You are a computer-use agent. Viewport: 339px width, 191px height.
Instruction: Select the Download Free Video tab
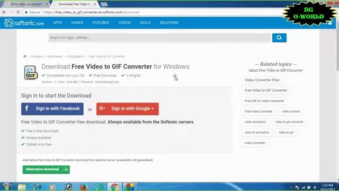tap(75, 4)
